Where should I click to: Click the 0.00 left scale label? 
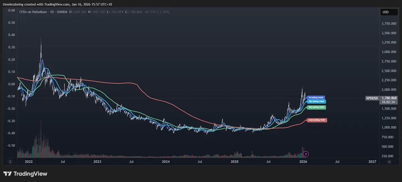pyautogui.click(x=12, y=84)
